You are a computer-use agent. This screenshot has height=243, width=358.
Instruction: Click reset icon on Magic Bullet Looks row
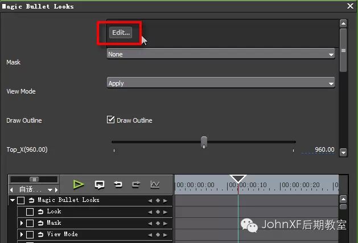[x=31, y=200]
